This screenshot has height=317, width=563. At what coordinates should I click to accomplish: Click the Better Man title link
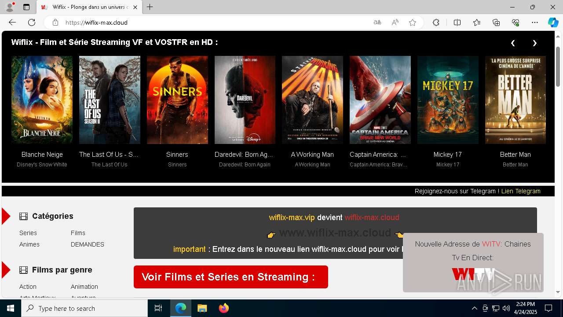tap(515, 155)
